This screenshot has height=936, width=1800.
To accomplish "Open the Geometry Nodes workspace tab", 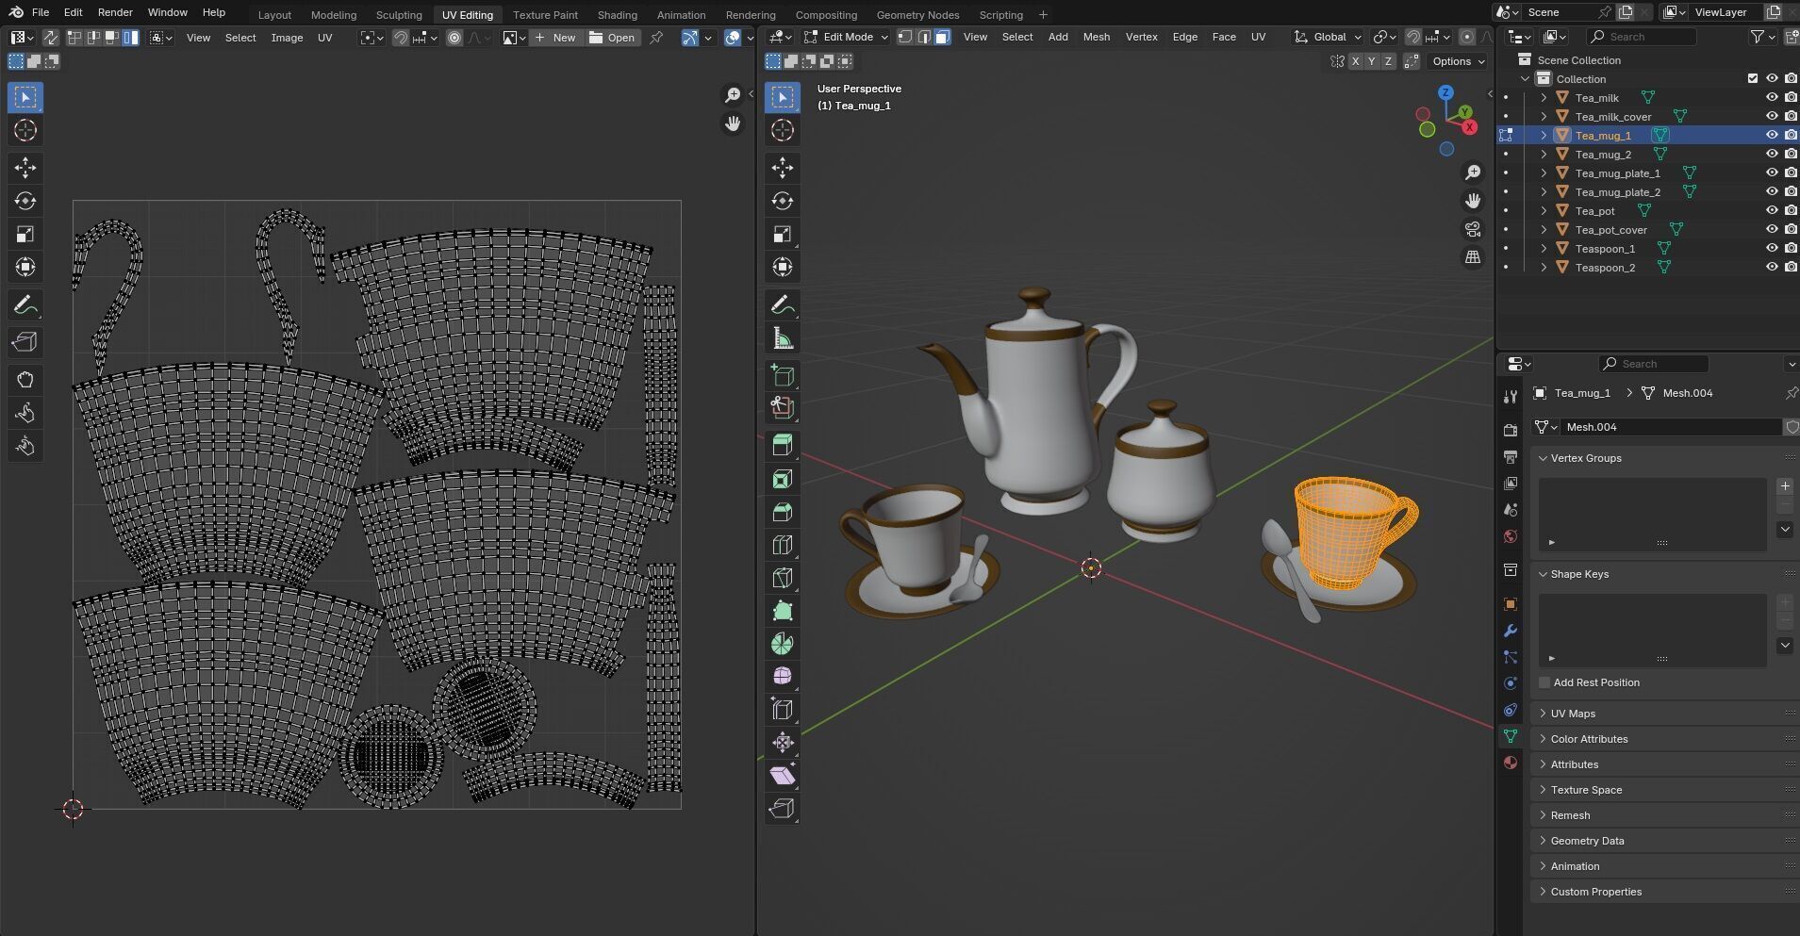I will 917,15.
